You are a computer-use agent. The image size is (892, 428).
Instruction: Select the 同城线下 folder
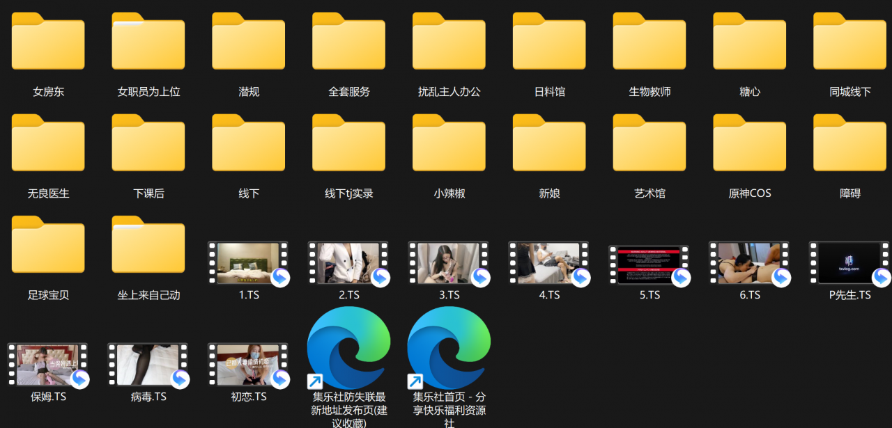click(849, 42)
